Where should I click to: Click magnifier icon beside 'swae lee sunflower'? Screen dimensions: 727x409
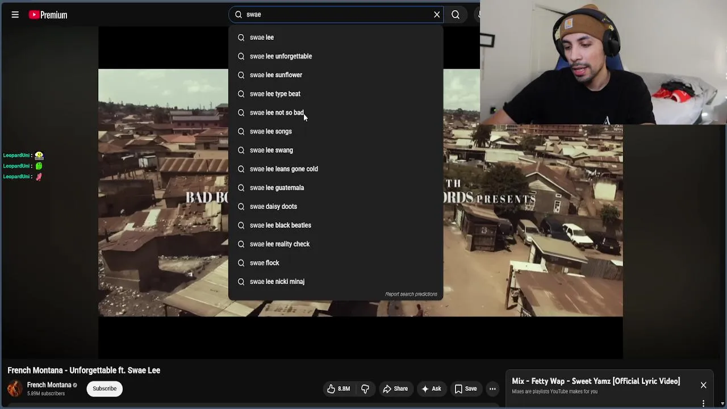(x=241, y=75)
